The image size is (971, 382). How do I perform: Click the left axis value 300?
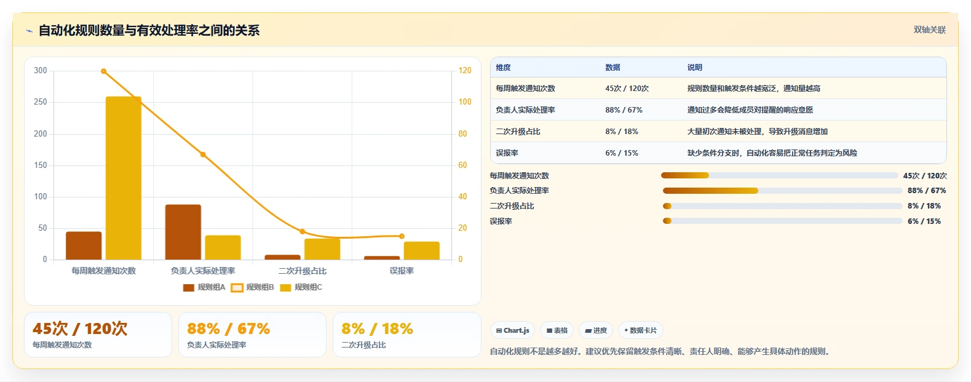pyautogui.click(x=41, y=71)
